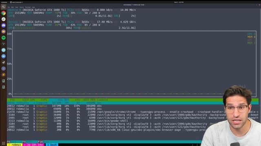Click the F6 Sort function key

[x=12, y=142]
